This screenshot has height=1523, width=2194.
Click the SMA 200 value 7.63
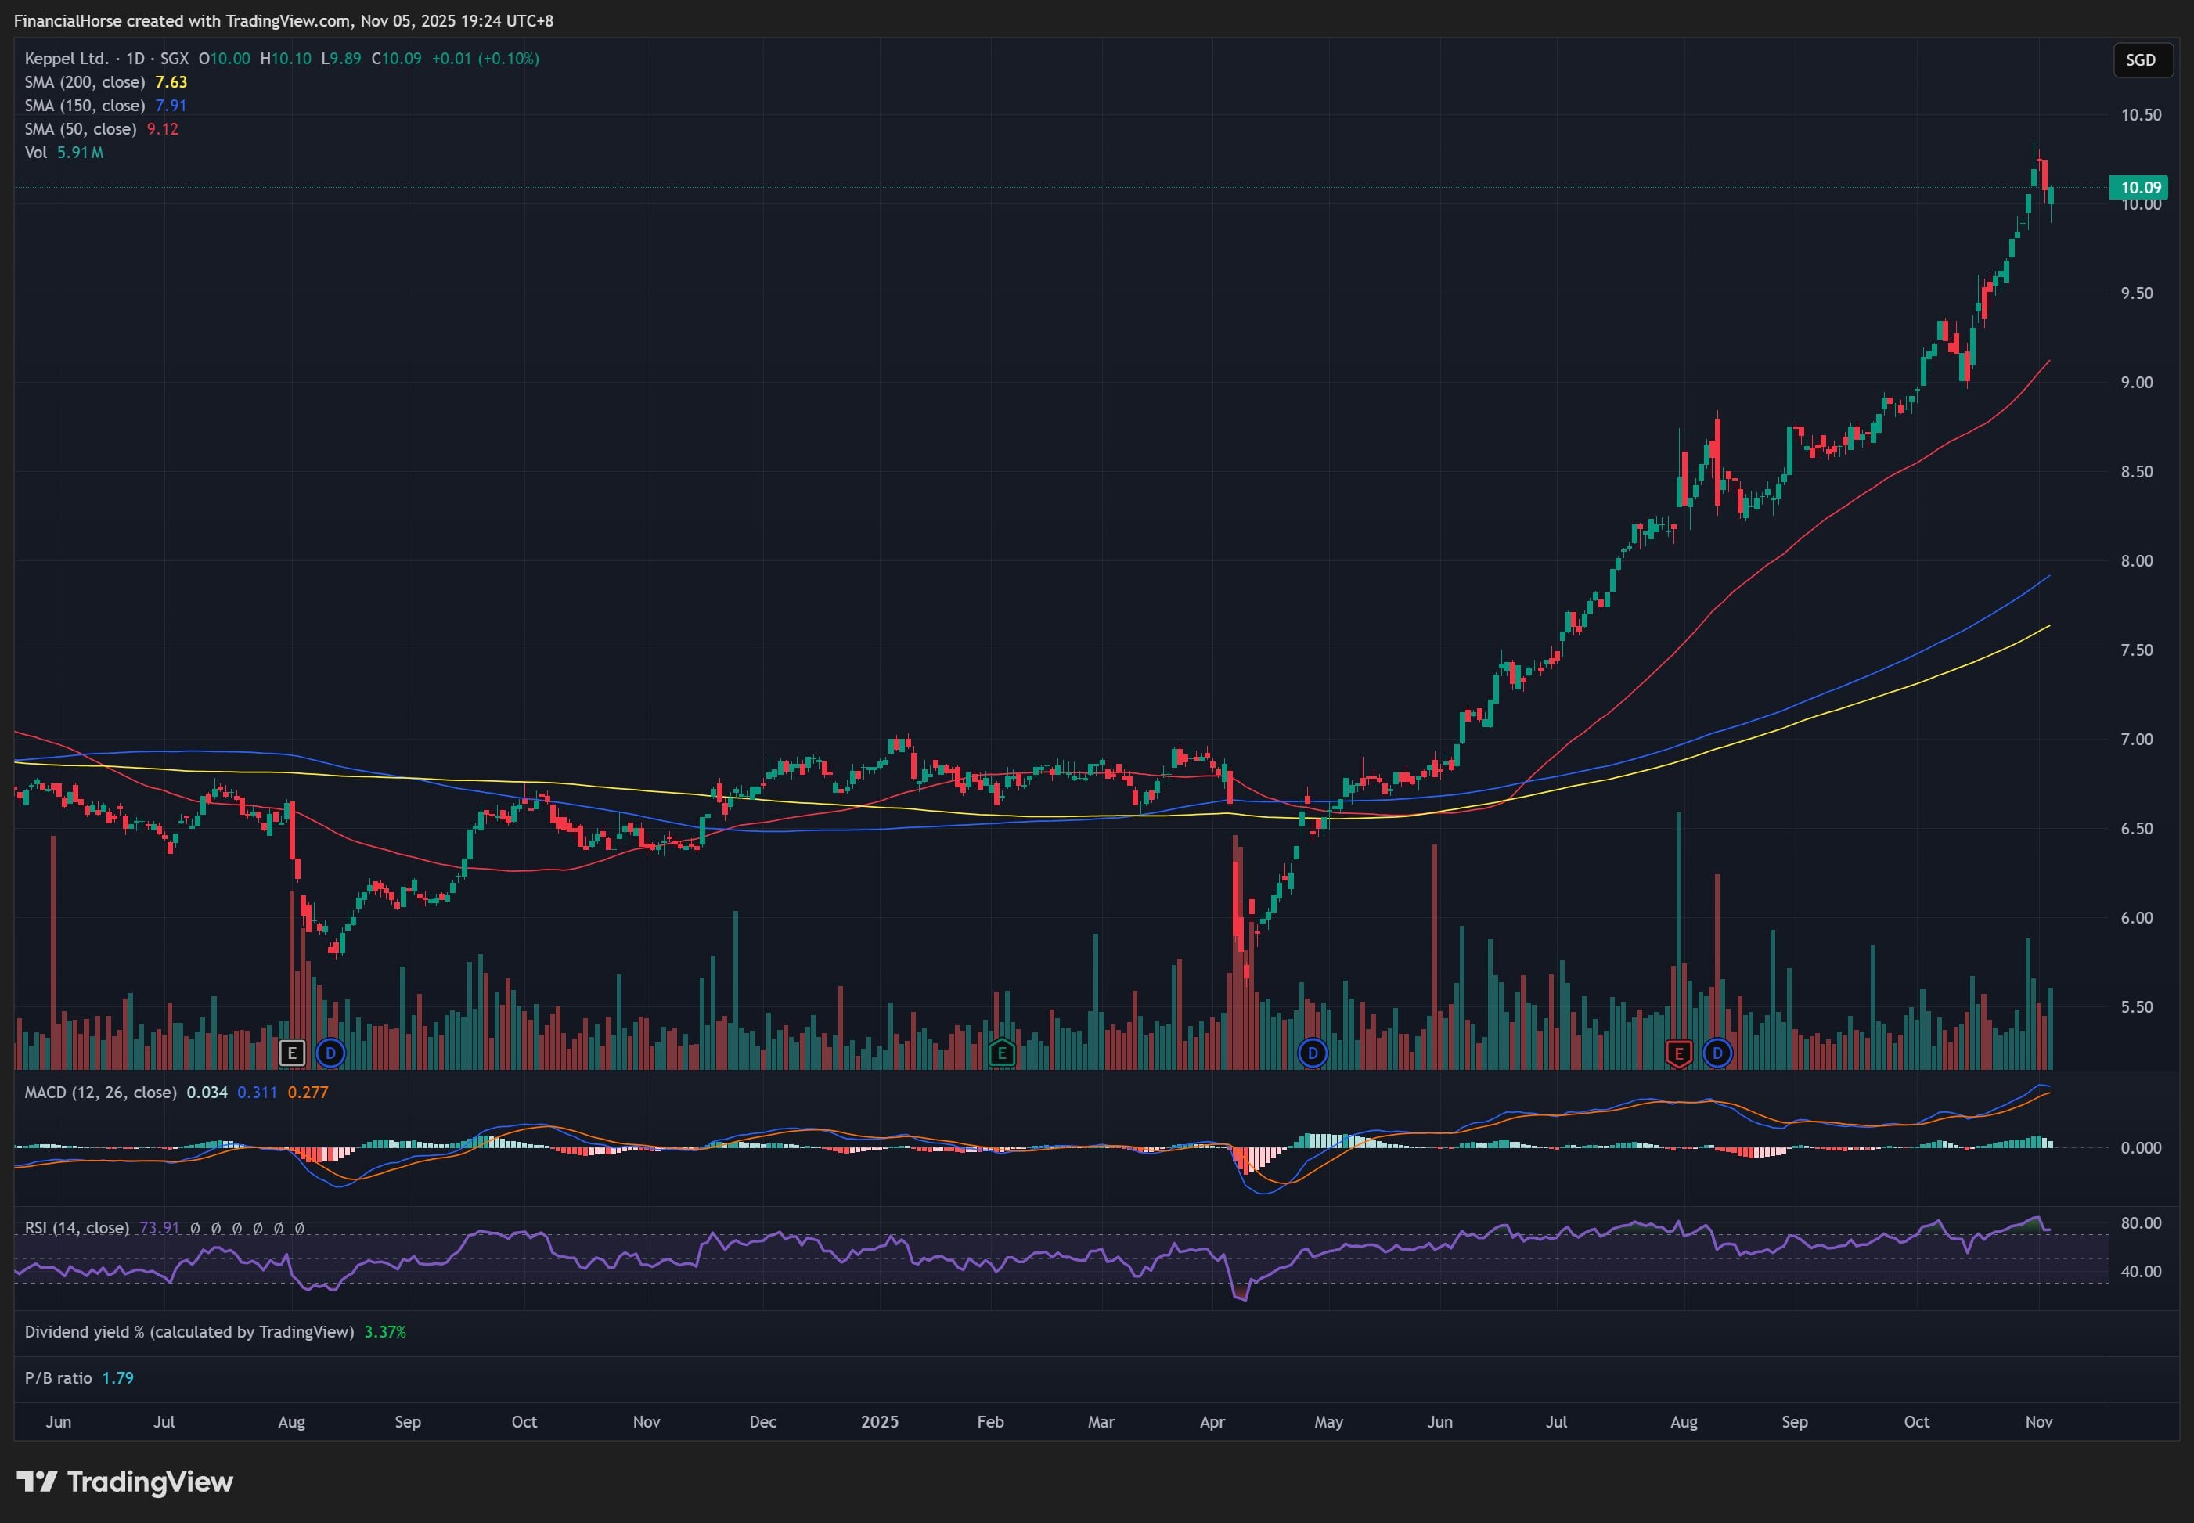point(171,82)
